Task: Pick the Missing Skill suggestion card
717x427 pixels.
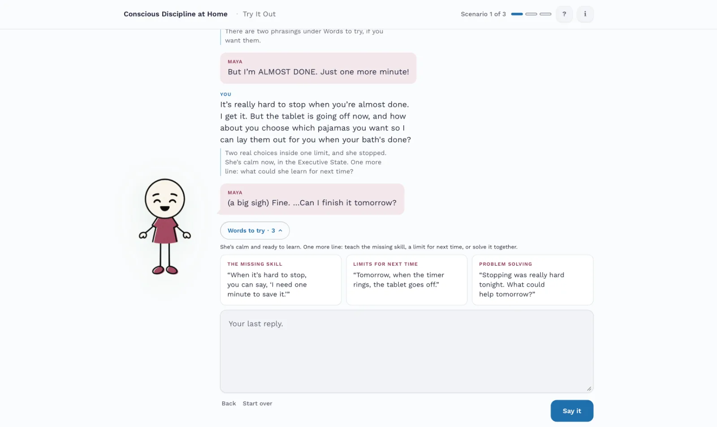Action: click(281, 280)
